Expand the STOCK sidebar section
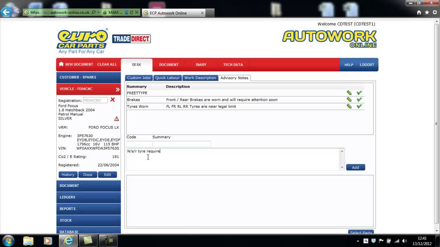The height and width of the screenshot is (247, 440). [89, 220]
